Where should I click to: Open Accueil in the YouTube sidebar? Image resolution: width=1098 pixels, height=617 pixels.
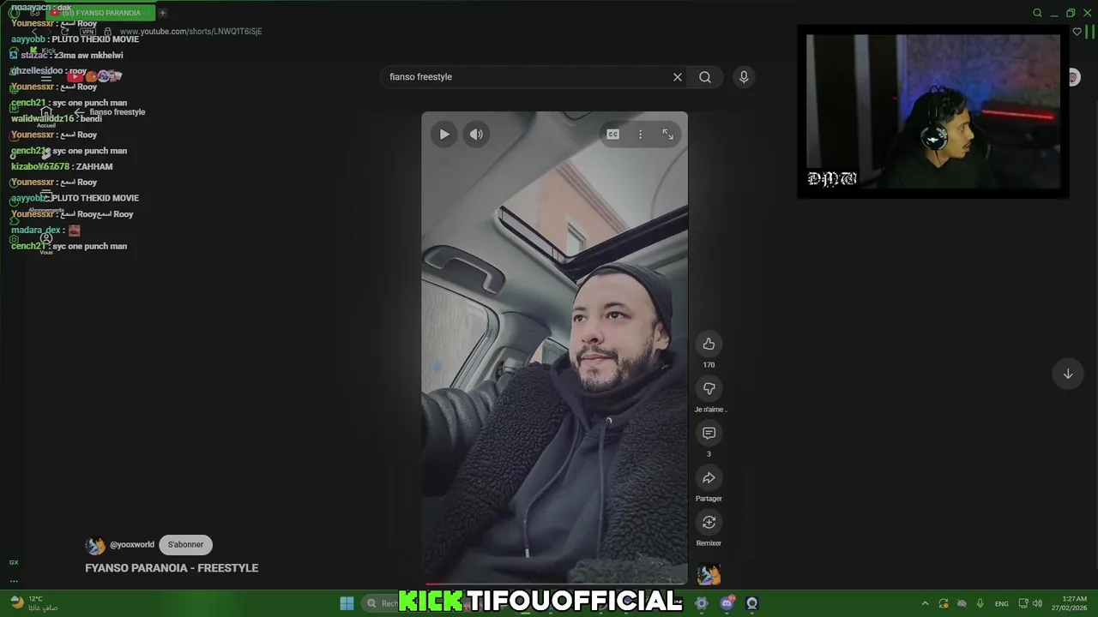pos(46,117)
